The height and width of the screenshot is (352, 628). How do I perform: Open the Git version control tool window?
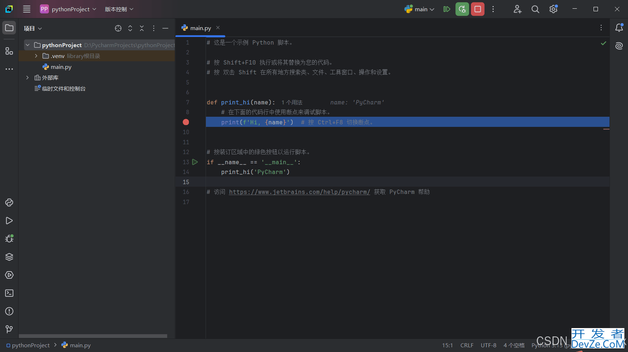click(x=9, y=329)
